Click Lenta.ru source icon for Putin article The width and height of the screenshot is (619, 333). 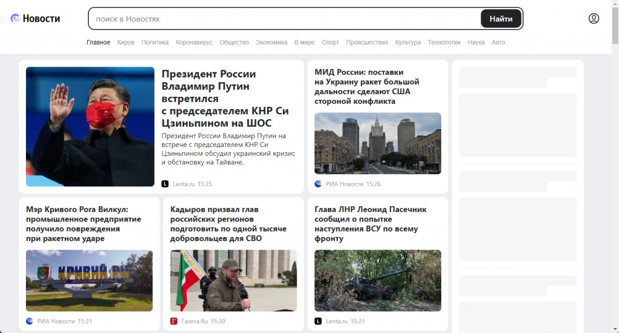coord(165,184)
